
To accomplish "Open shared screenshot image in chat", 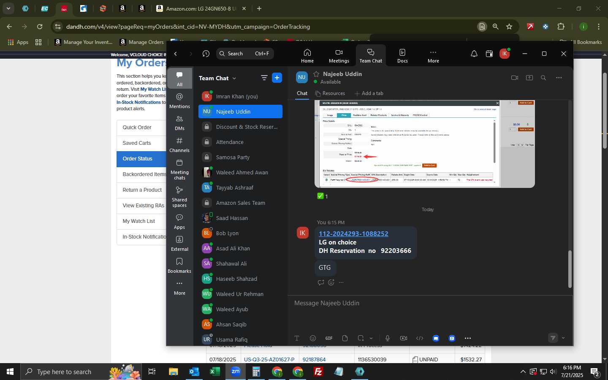I will [424, 144].
